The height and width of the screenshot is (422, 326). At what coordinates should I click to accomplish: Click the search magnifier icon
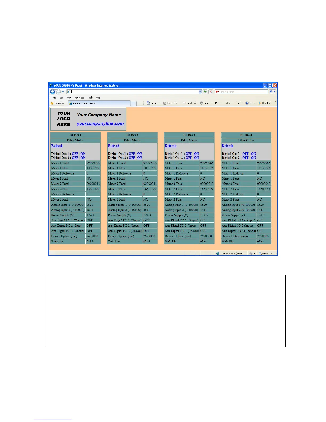coord(271,92)
